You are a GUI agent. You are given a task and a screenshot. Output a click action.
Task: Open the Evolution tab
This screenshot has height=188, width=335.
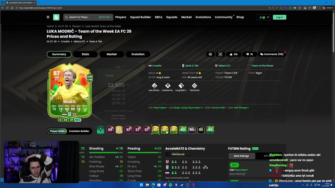[x=138, y=54]
